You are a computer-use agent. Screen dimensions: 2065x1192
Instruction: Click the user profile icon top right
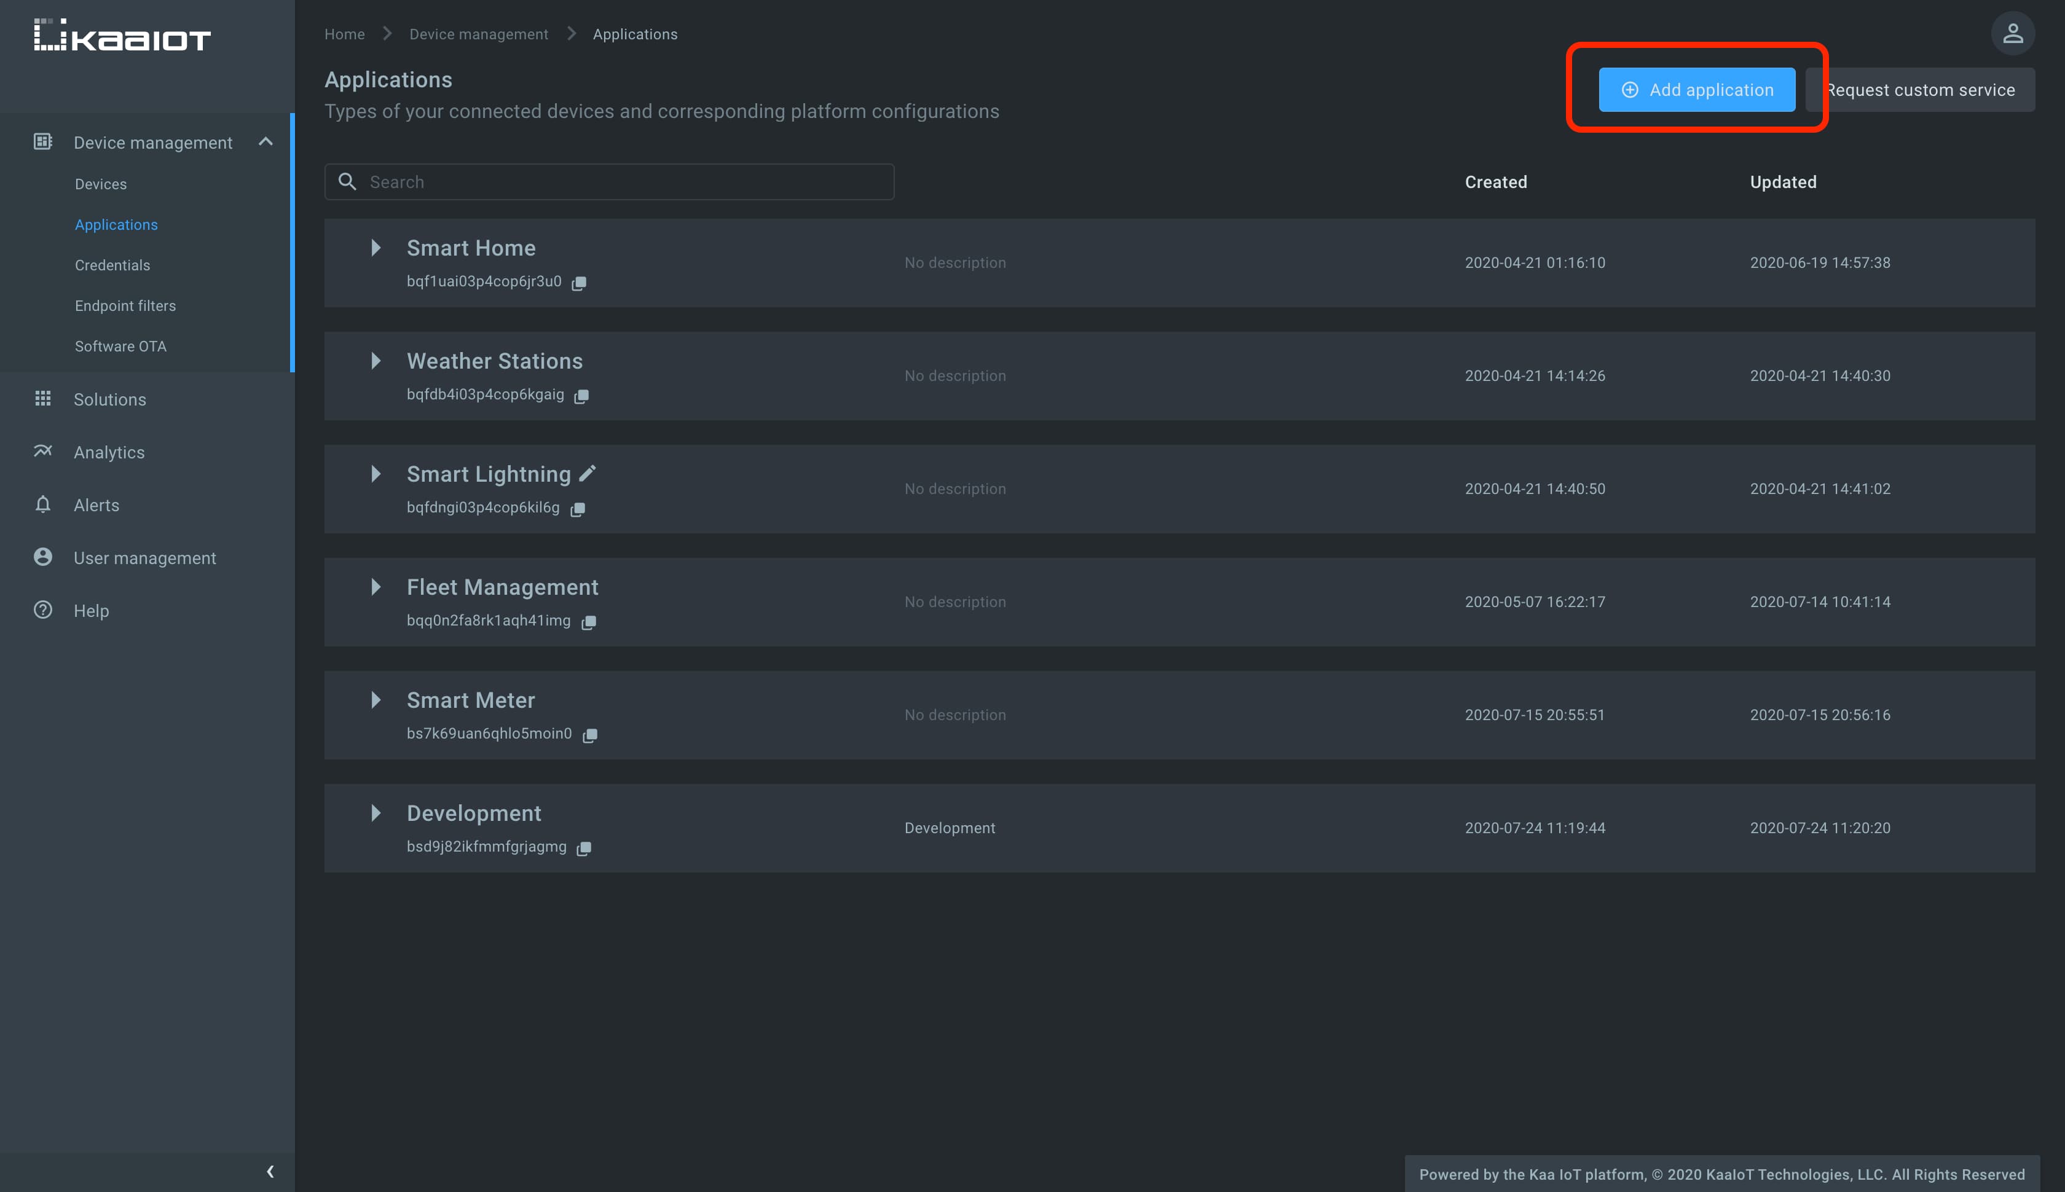tap(2013, 33)
